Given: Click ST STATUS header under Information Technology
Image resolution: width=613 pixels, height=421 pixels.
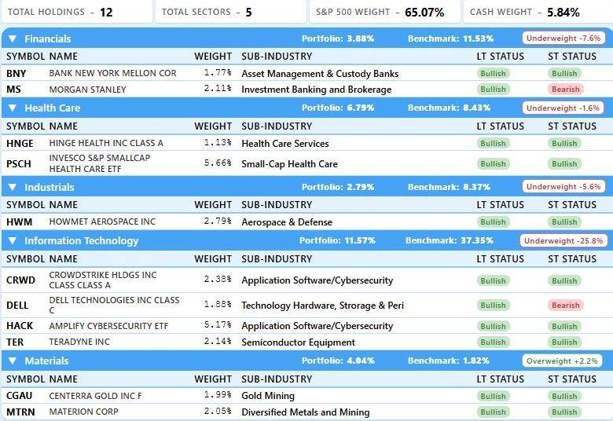Looking at the screenshot, I should pos(572,258).
